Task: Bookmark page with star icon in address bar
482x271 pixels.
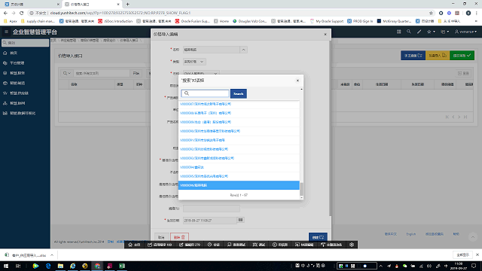Action: 431,13
